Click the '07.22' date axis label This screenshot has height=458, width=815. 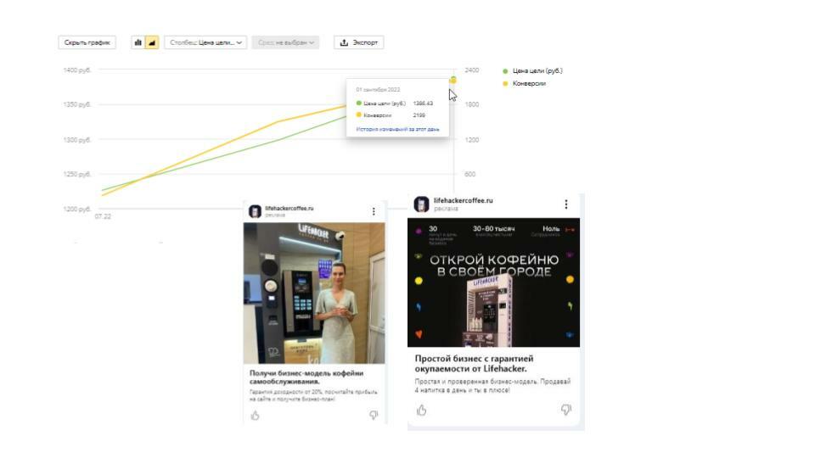click(103, 216)
